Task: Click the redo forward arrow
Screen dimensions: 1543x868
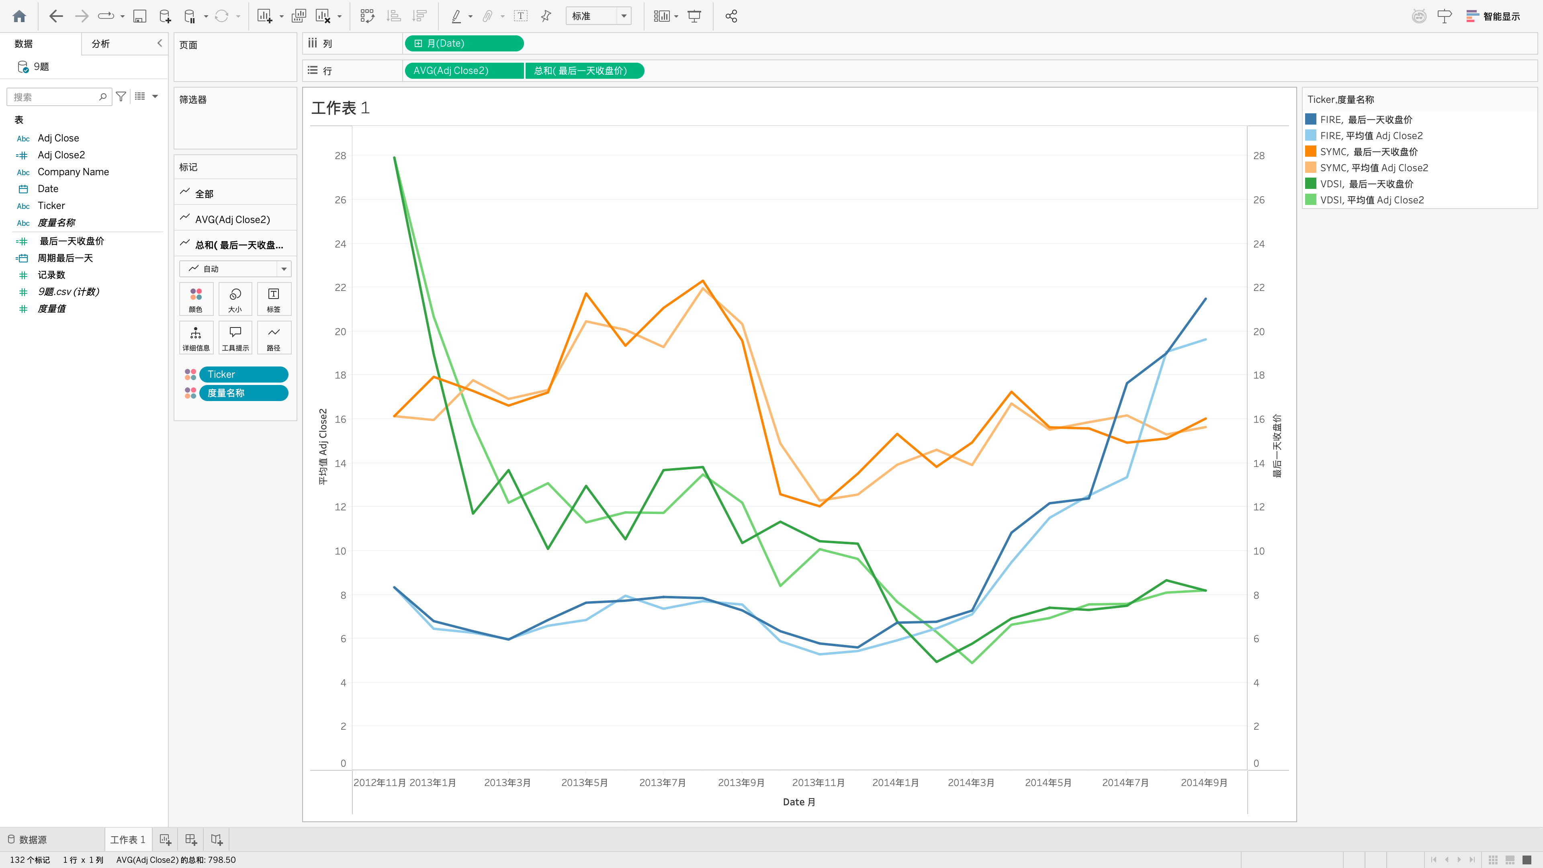Action: point(82,16)
